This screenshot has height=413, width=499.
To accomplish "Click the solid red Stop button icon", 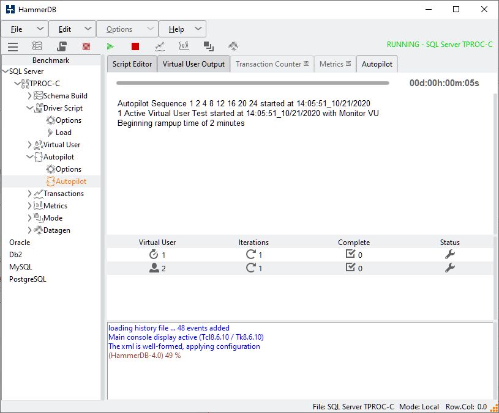I will (135, 46).
